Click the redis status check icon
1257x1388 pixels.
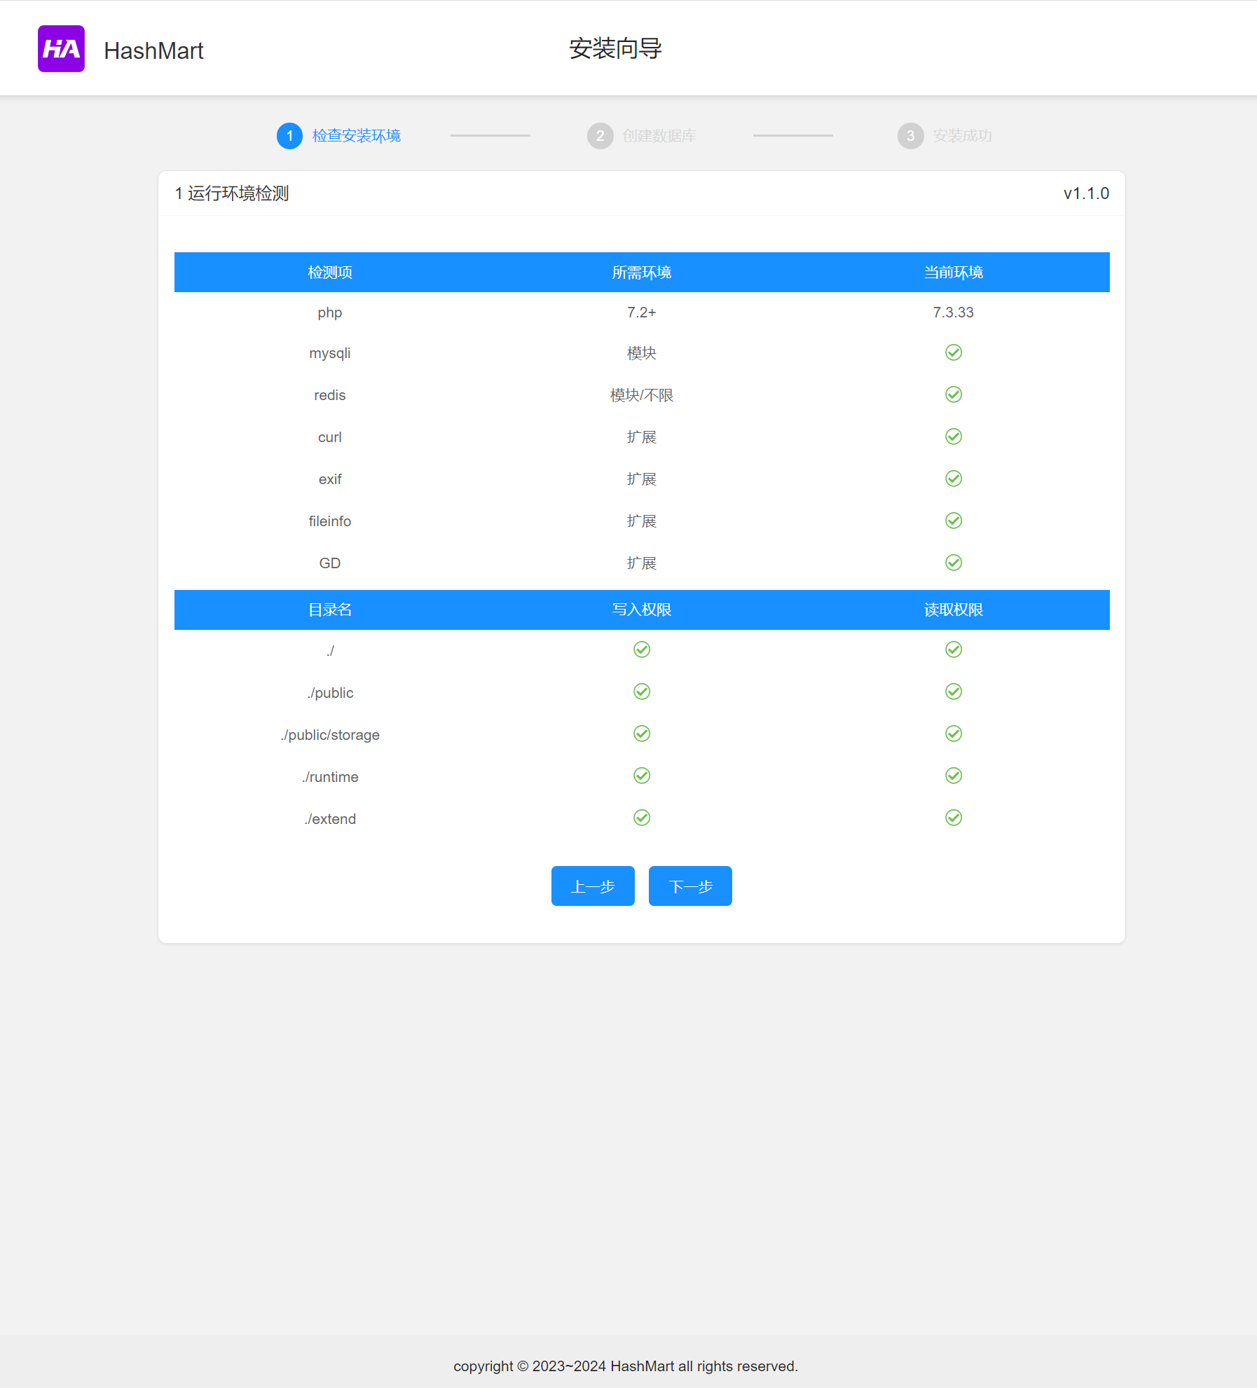click(x=954, y=394)
